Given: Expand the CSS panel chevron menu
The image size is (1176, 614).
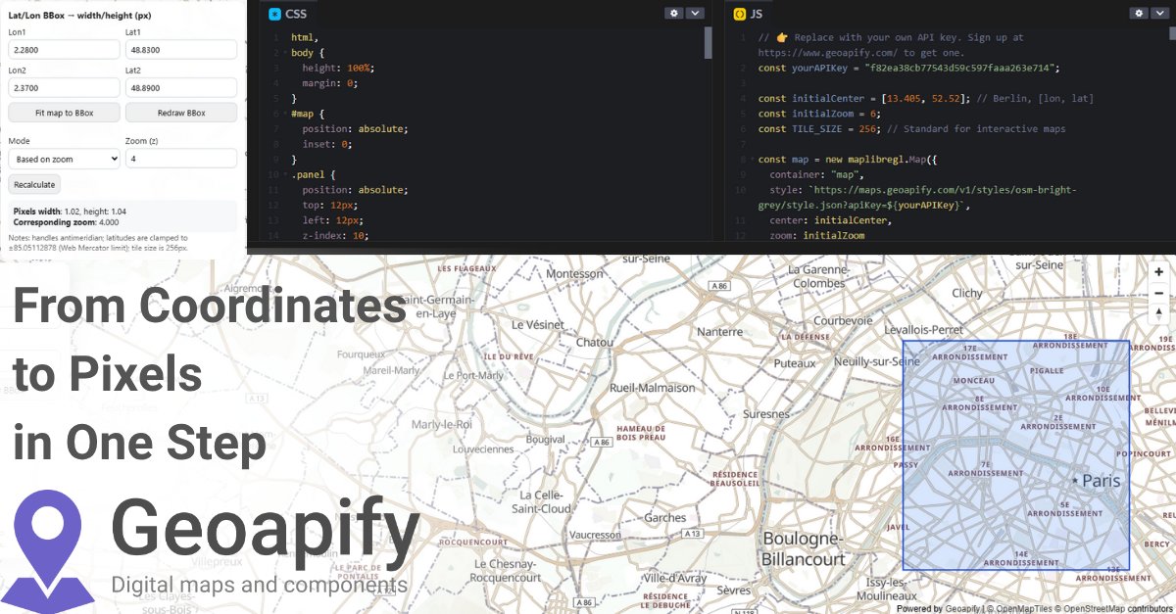Looking at the screenshot, I should [695, 13].
